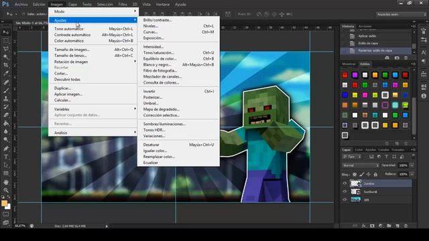429x241 pixels.
Task: Create new snapshot camera icon in Historia
Action: click(x=397, y=58)
